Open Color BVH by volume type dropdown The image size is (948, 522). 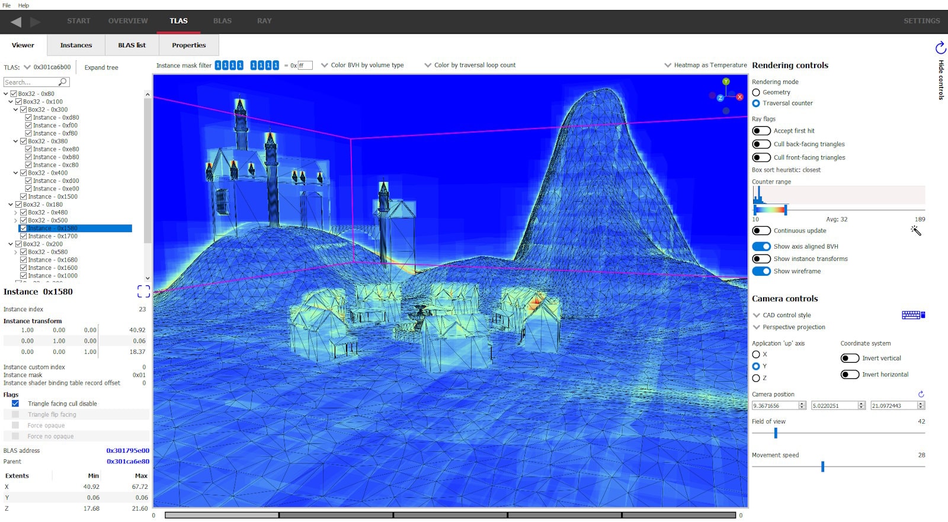click(362, 65)
